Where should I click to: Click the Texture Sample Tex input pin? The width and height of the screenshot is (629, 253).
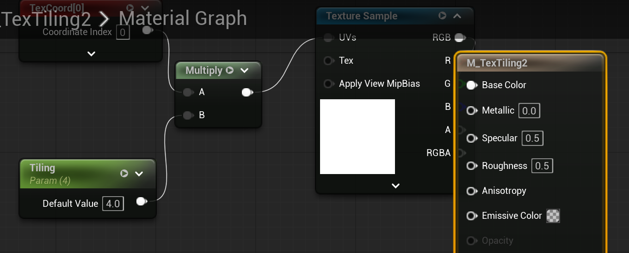coord(328,60)
